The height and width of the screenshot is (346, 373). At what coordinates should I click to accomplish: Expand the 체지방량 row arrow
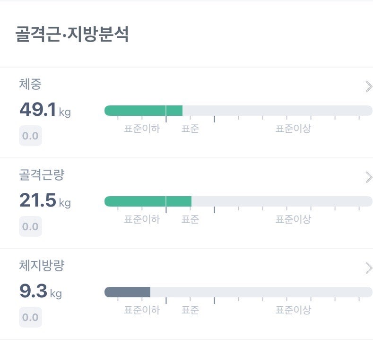coord(368,268)
